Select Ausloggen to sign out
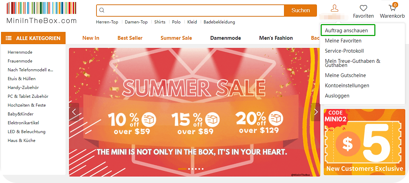This screenshot has height=183, width=409. coord(337,96)
